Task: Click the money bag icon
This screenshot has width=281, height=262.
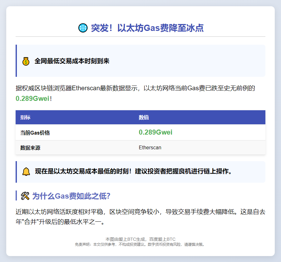Action: tap(26, 61)
